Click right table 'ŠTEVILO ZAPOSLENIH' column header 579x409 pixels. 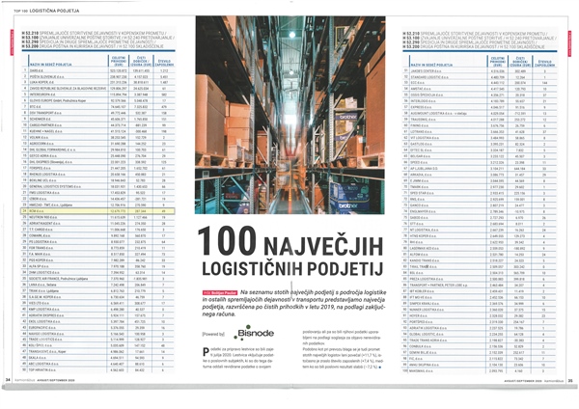point(547,63)
